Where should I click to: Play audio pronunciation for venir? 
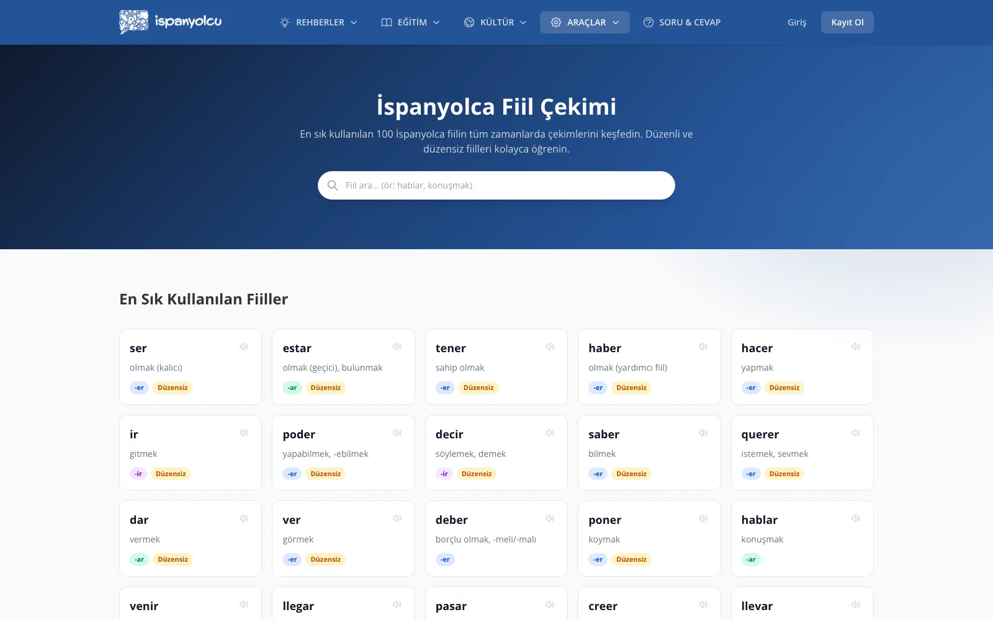244,604
